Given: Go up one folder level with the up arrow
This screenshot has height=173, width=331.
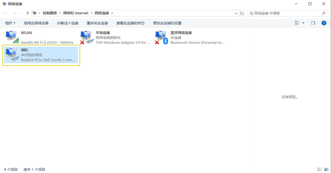Looking at the screenshot, I should point(28,13).
